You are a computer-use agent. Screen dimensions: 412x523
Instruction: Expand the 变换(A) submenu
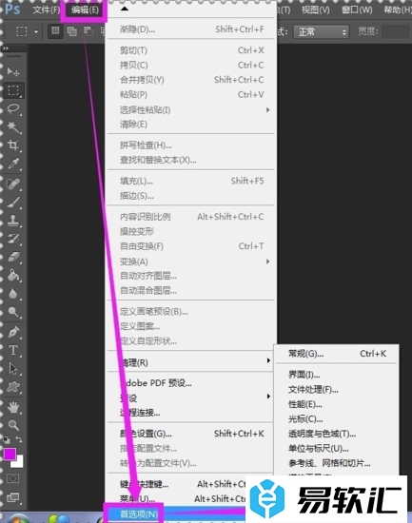190,261
